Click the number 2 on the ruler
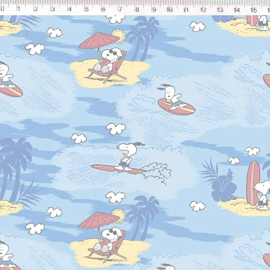 coord(36,9)
